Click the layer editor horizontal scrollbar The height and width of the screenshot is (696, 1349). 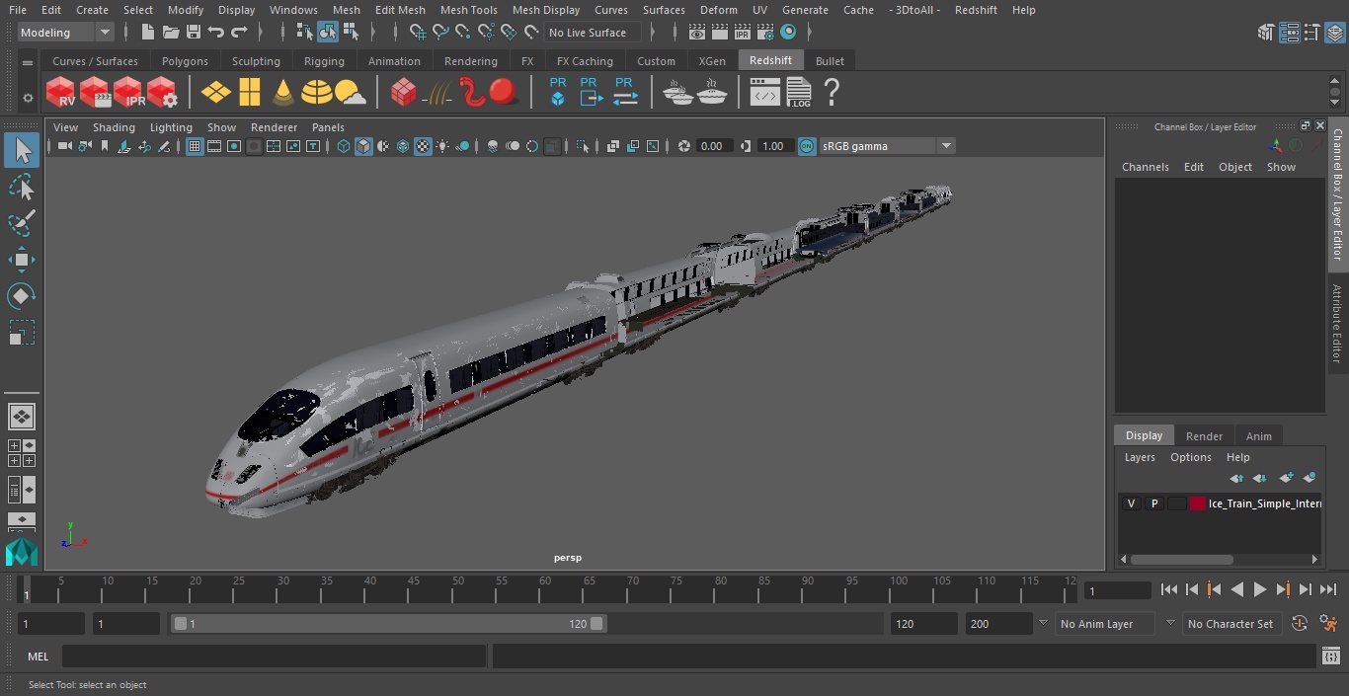[x=1182, y=559]
